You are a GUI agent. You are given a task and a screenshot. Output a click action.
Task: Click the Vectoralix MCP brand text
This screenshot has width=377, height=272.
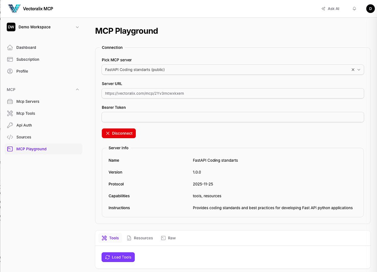pos(38,9)
